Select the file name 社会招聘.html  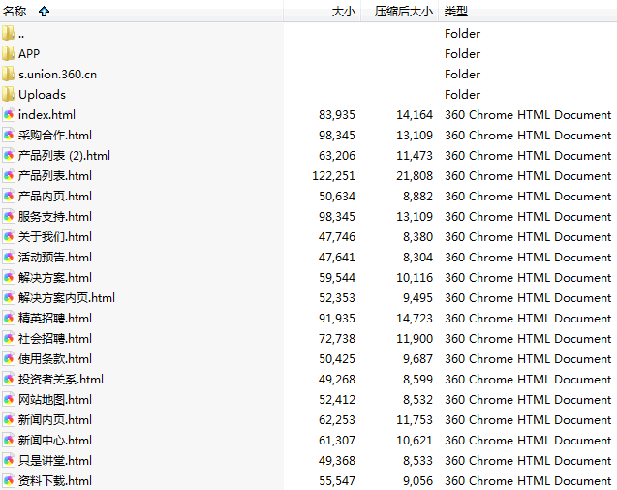(55, 339)
